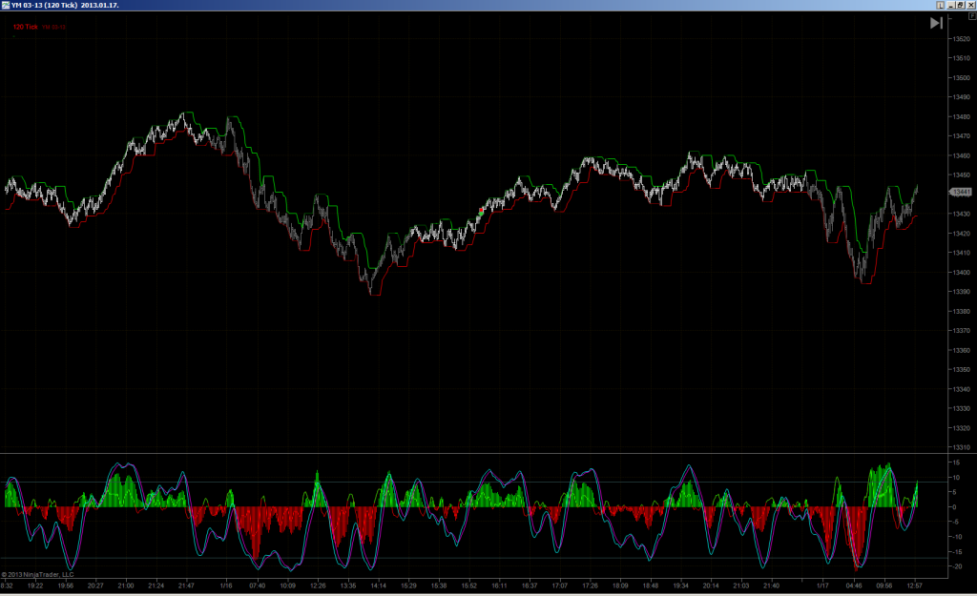Click the 21:03 time axis label
977x596 pixels.
tap(740, 586)
